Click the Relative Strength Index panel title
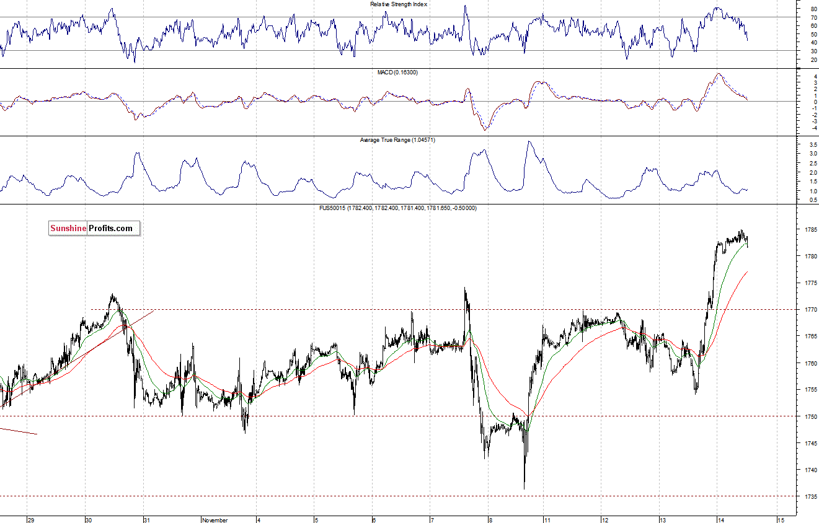Viewport: 819px width, 523px height. [399, 4]
